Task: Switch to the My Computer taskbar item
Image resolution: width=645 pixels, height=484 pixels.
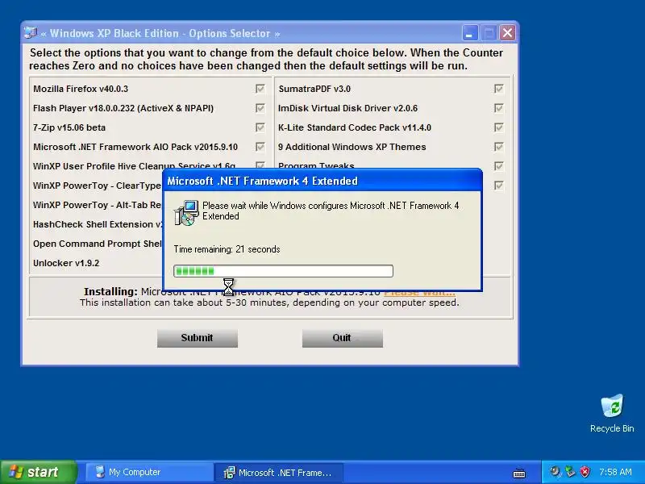Action: [x=148, y=472]
